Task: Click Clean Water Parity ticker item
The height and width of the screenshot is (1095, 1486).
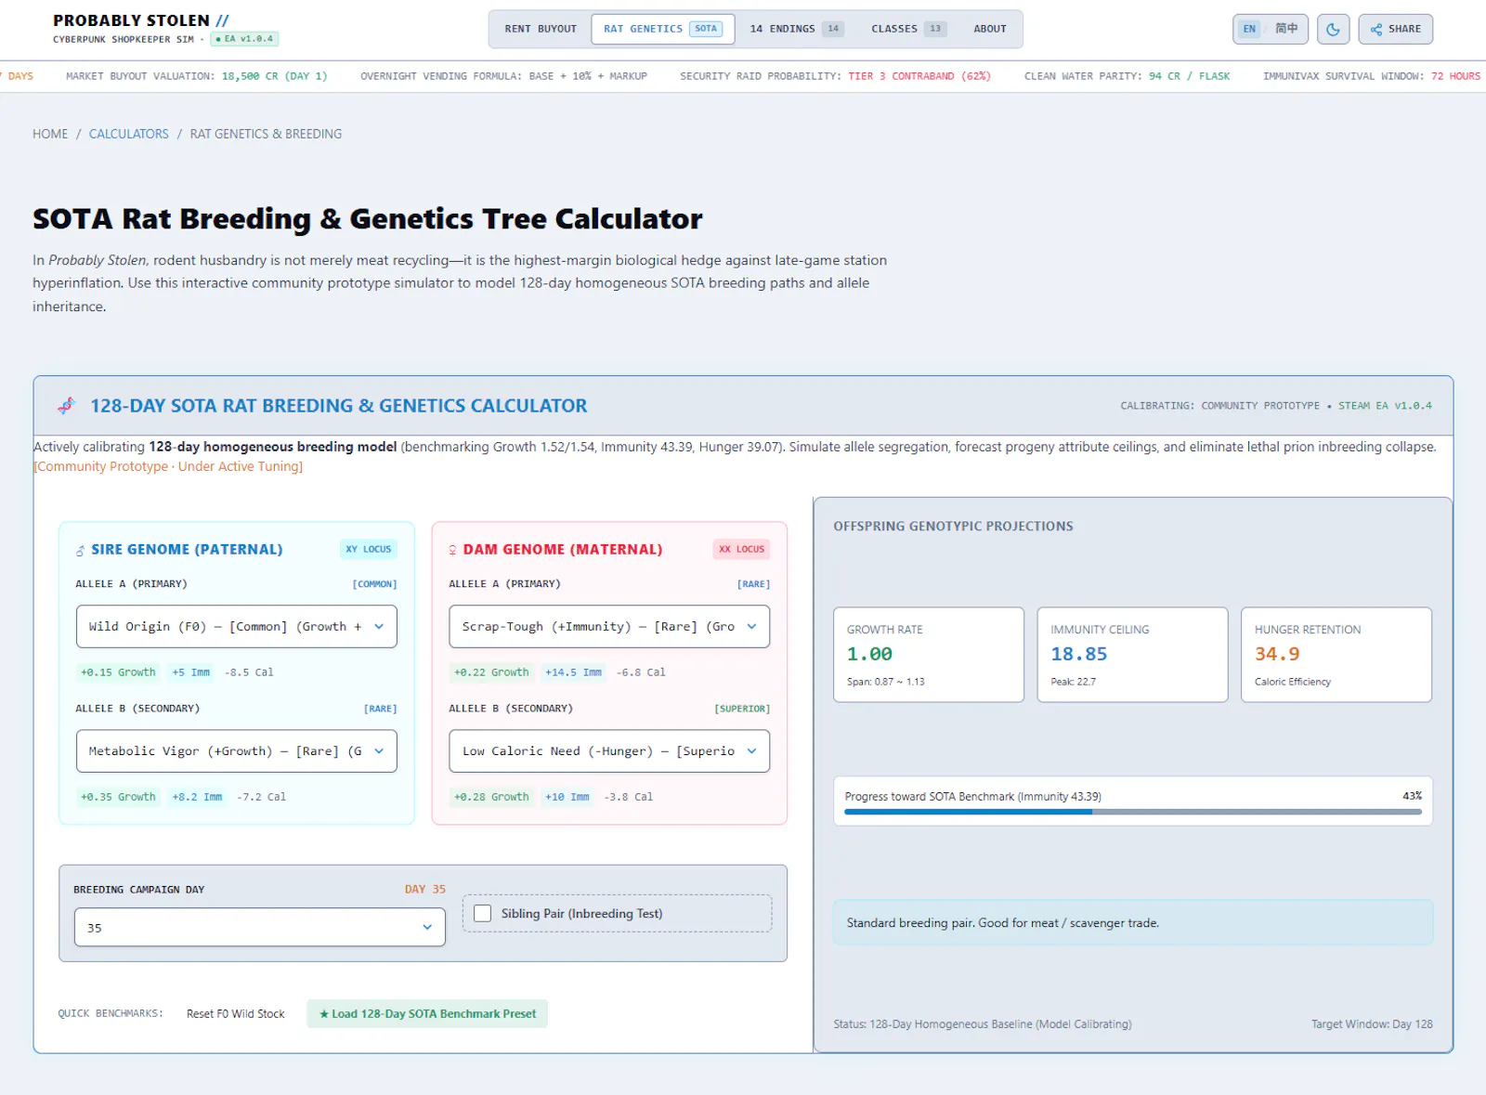Action: tap(1127, 76)
